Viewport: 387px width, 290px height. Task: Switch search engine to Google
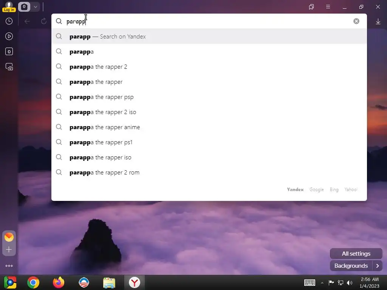[x=316, y=190]
